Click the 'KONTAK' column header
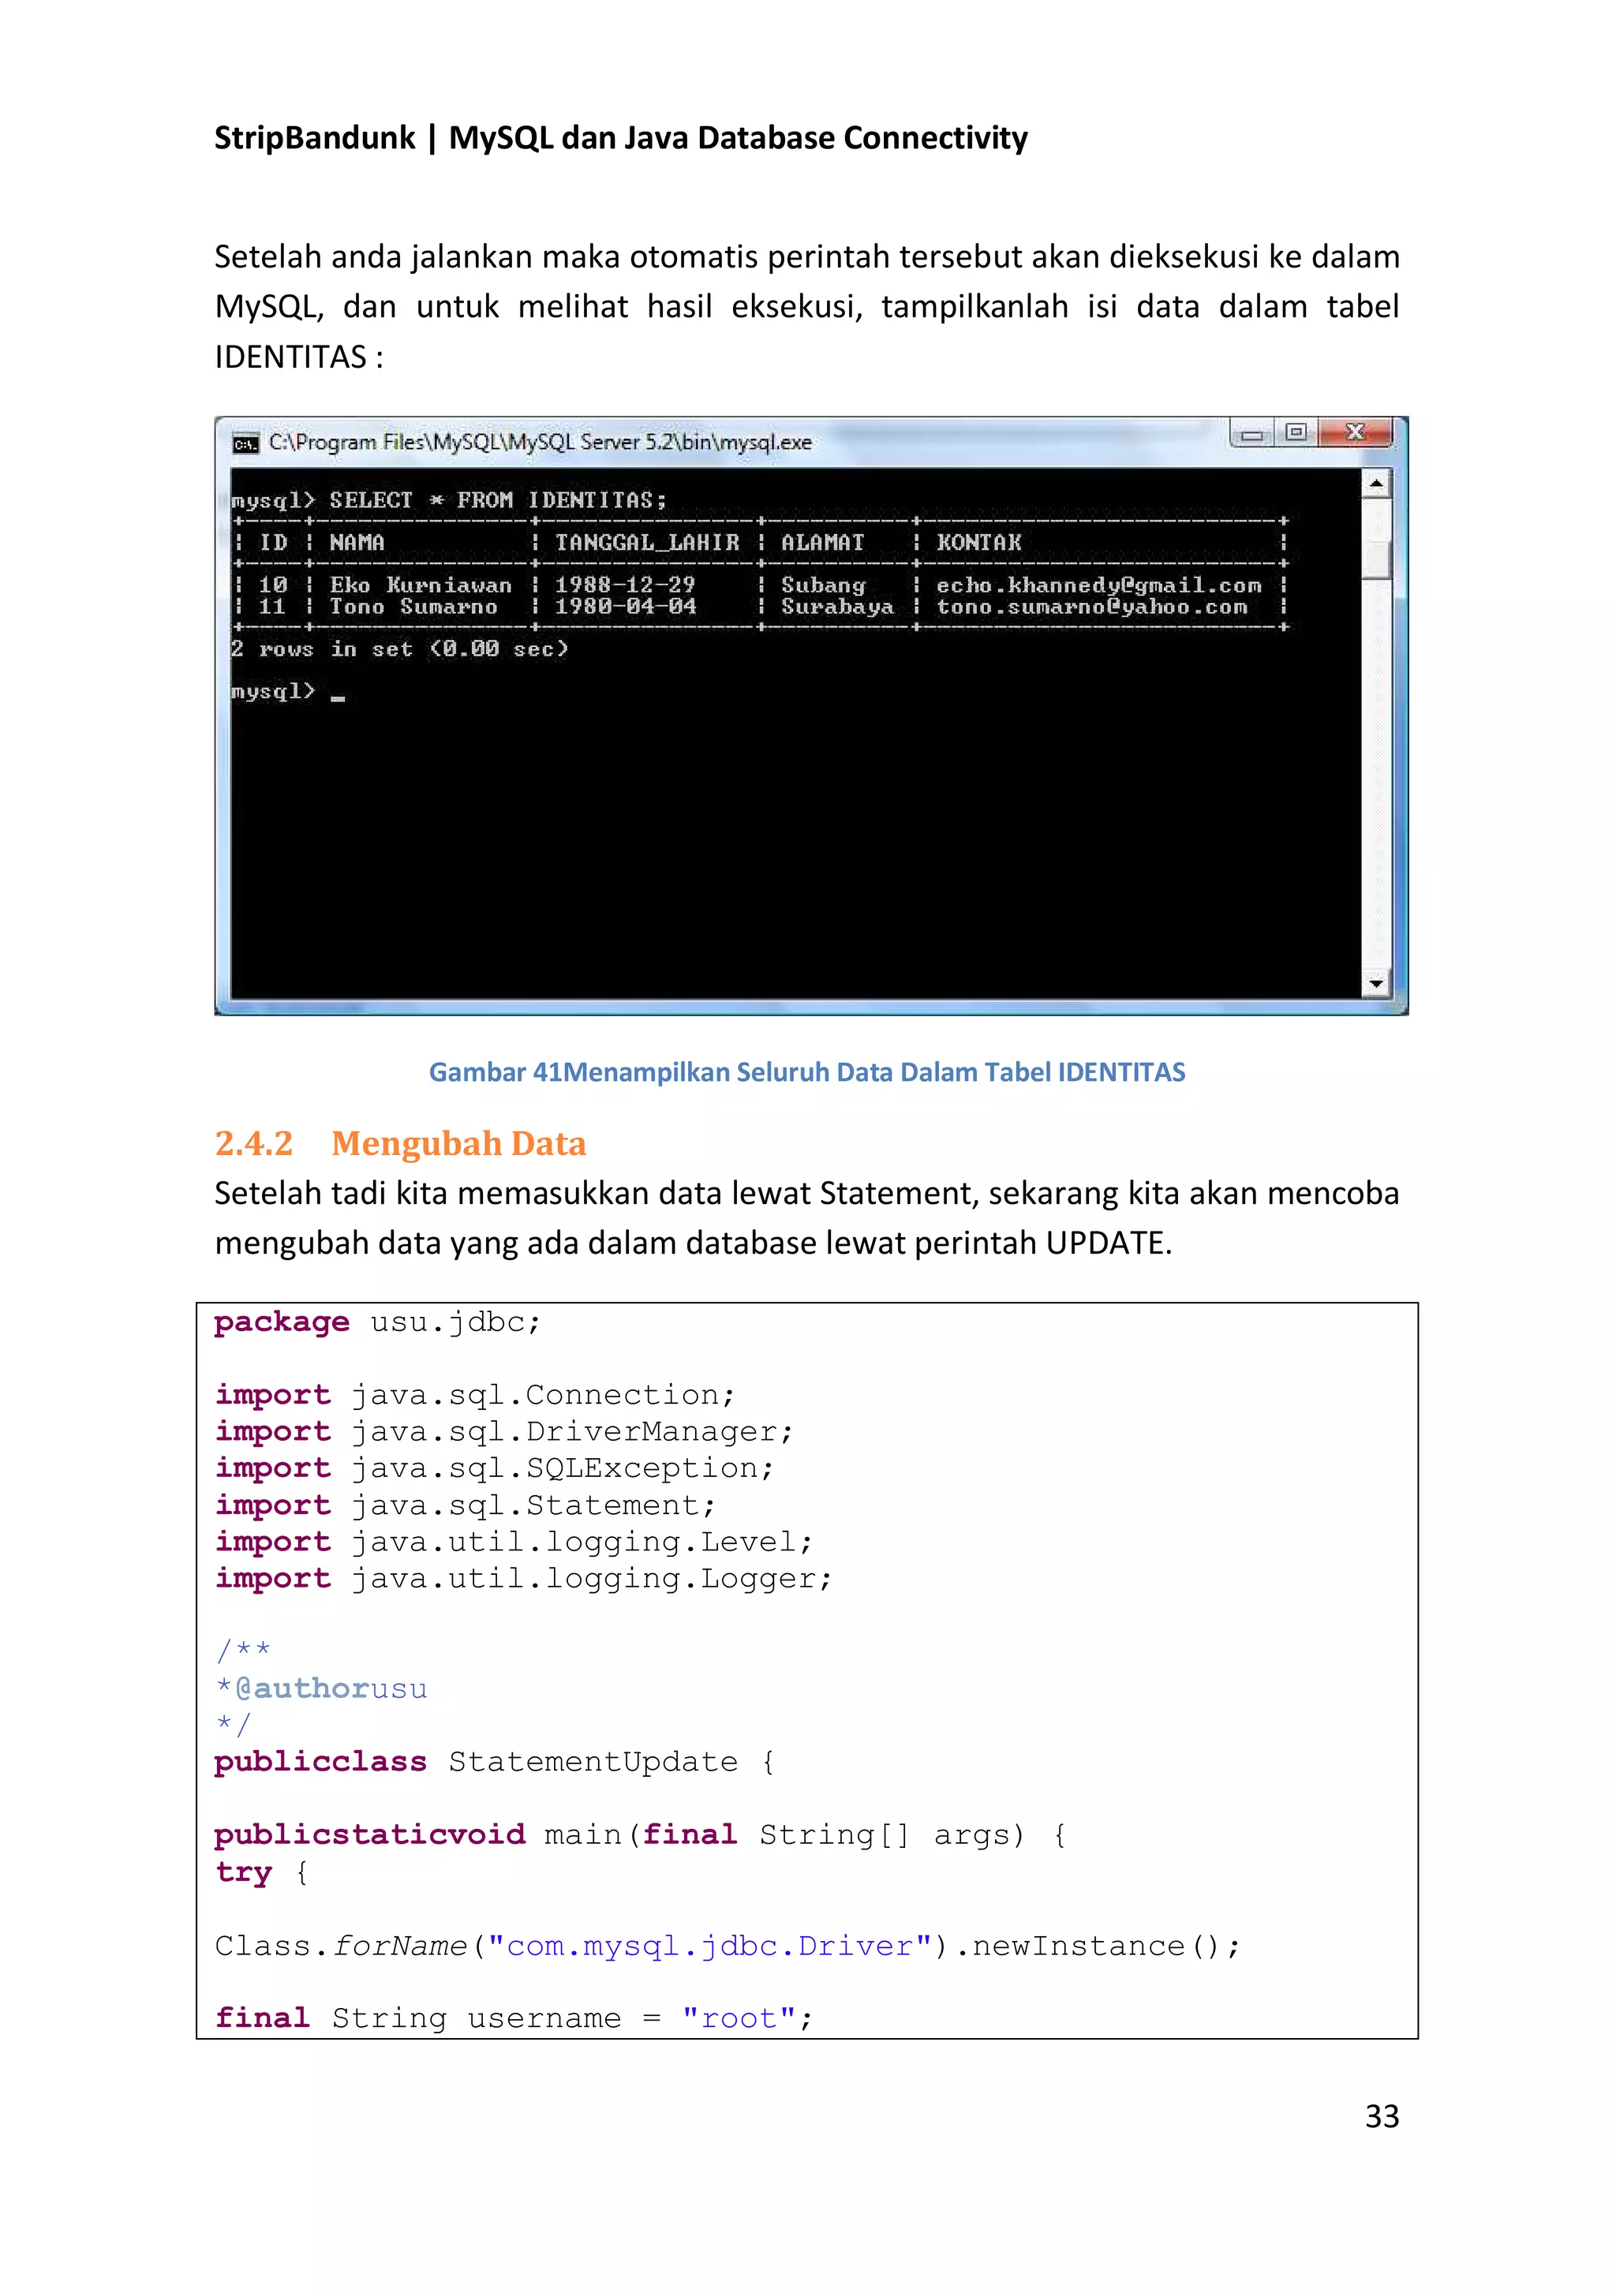Viewport: 1616px width, 2296px height. [x=979, y=543]
